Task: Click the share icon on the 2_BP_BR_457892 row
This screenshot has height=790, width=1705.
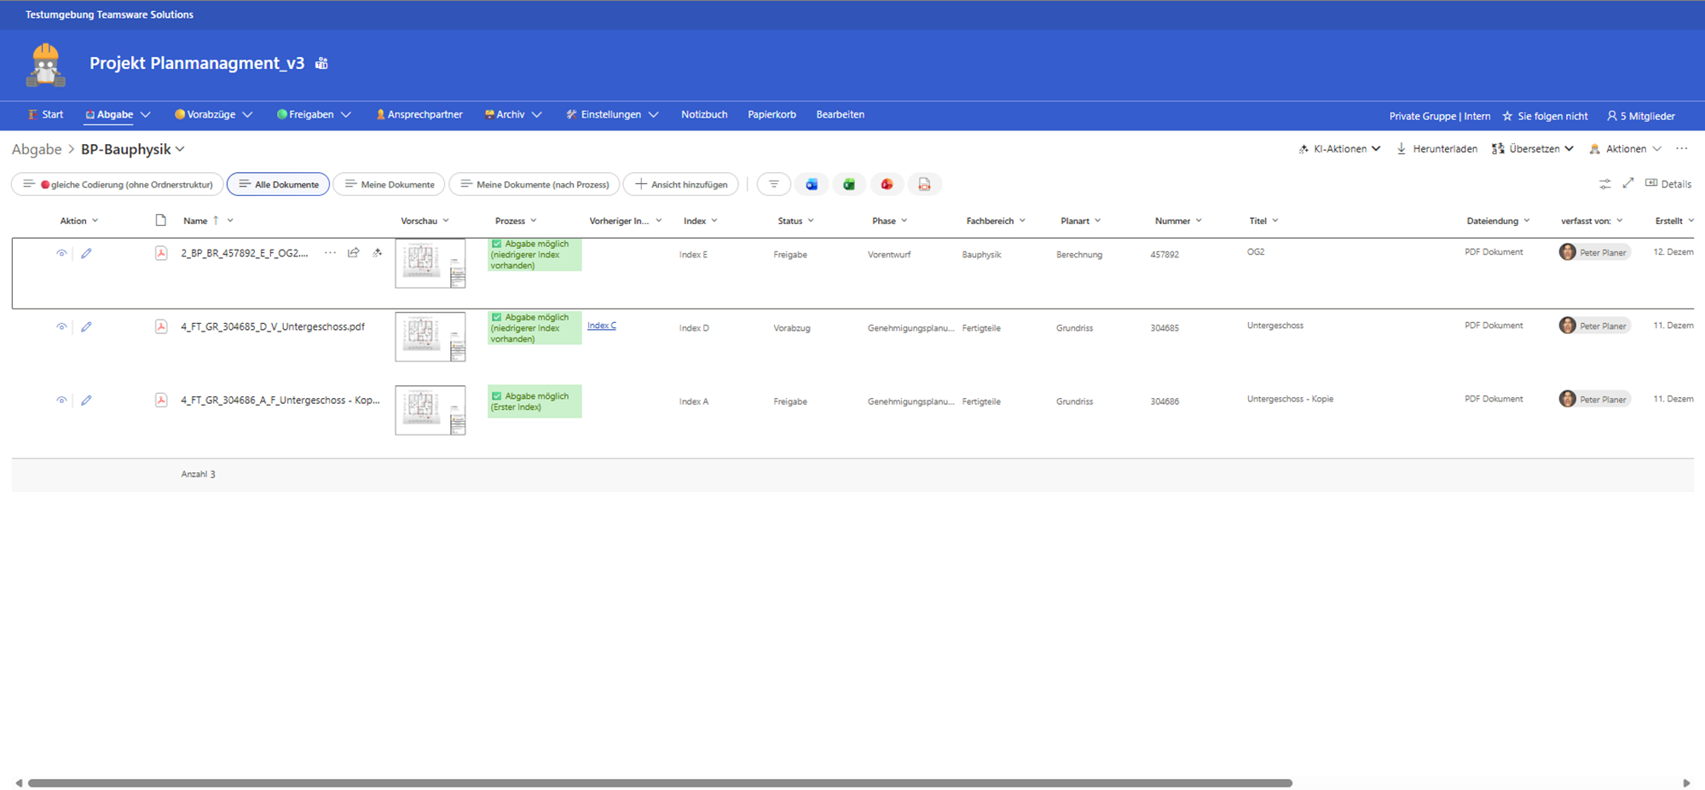Action: pyautogui.click(x=354, y=253)
